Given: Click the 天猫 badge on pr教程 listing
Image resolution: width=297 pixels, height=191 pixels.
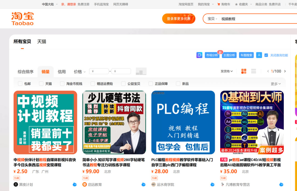Looking at the screenshot, I should click(x=224, y=160).
